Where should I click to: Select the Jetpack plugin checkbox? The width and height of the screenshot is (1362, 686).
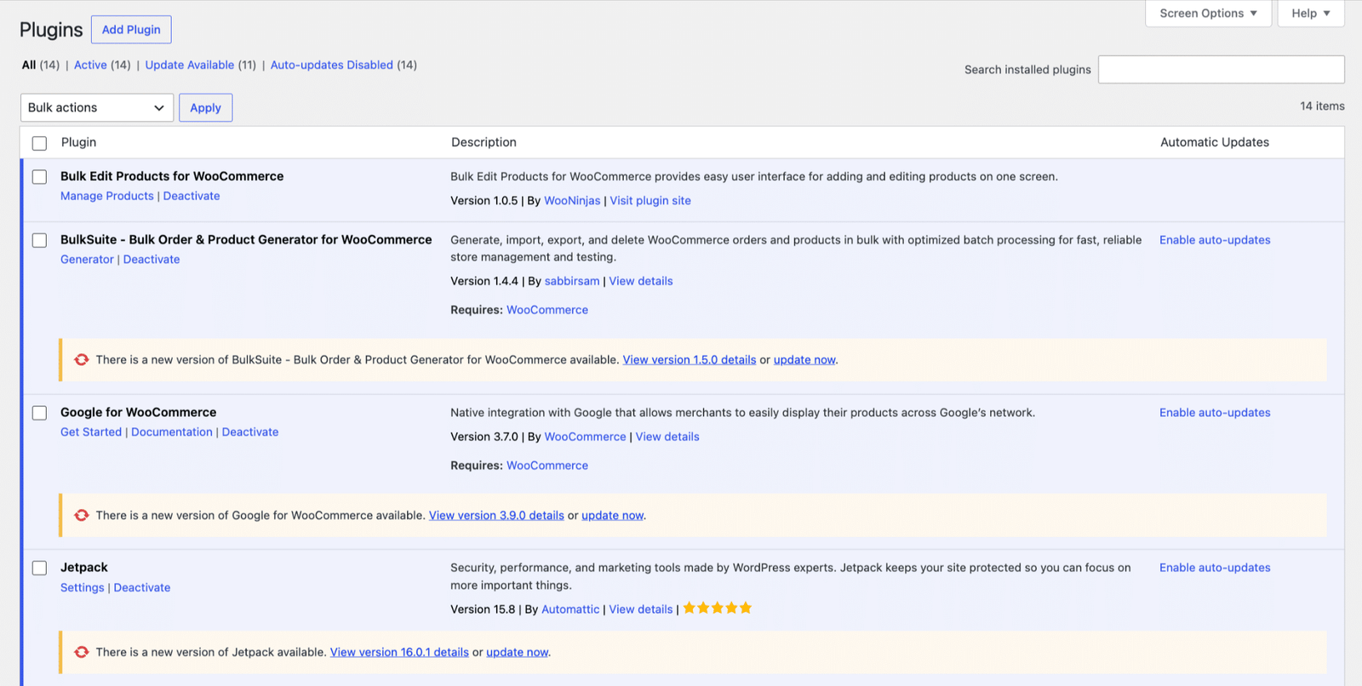coord(39,568)
